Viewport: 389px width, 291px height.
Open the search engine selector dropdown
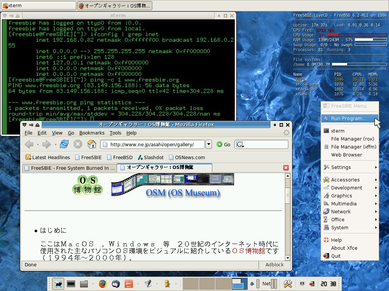coord(240,144)
